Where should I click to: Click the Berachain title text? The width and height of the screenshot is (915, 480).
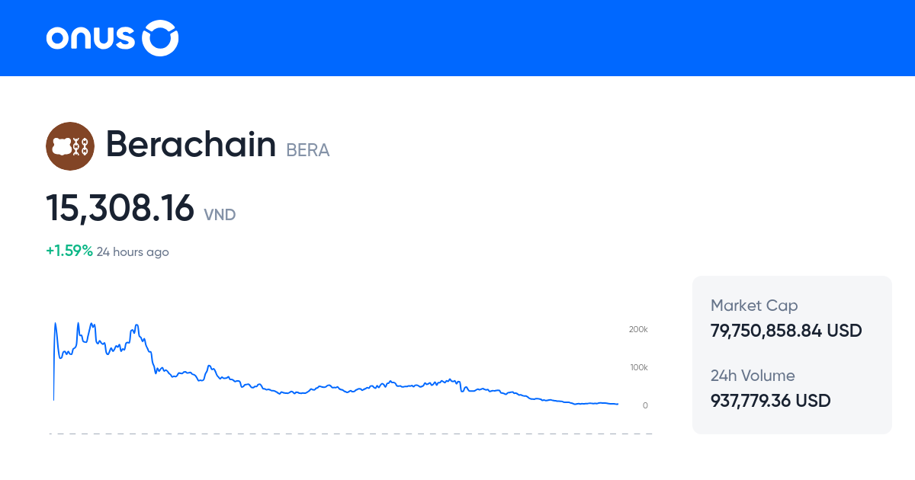point(191,145)
